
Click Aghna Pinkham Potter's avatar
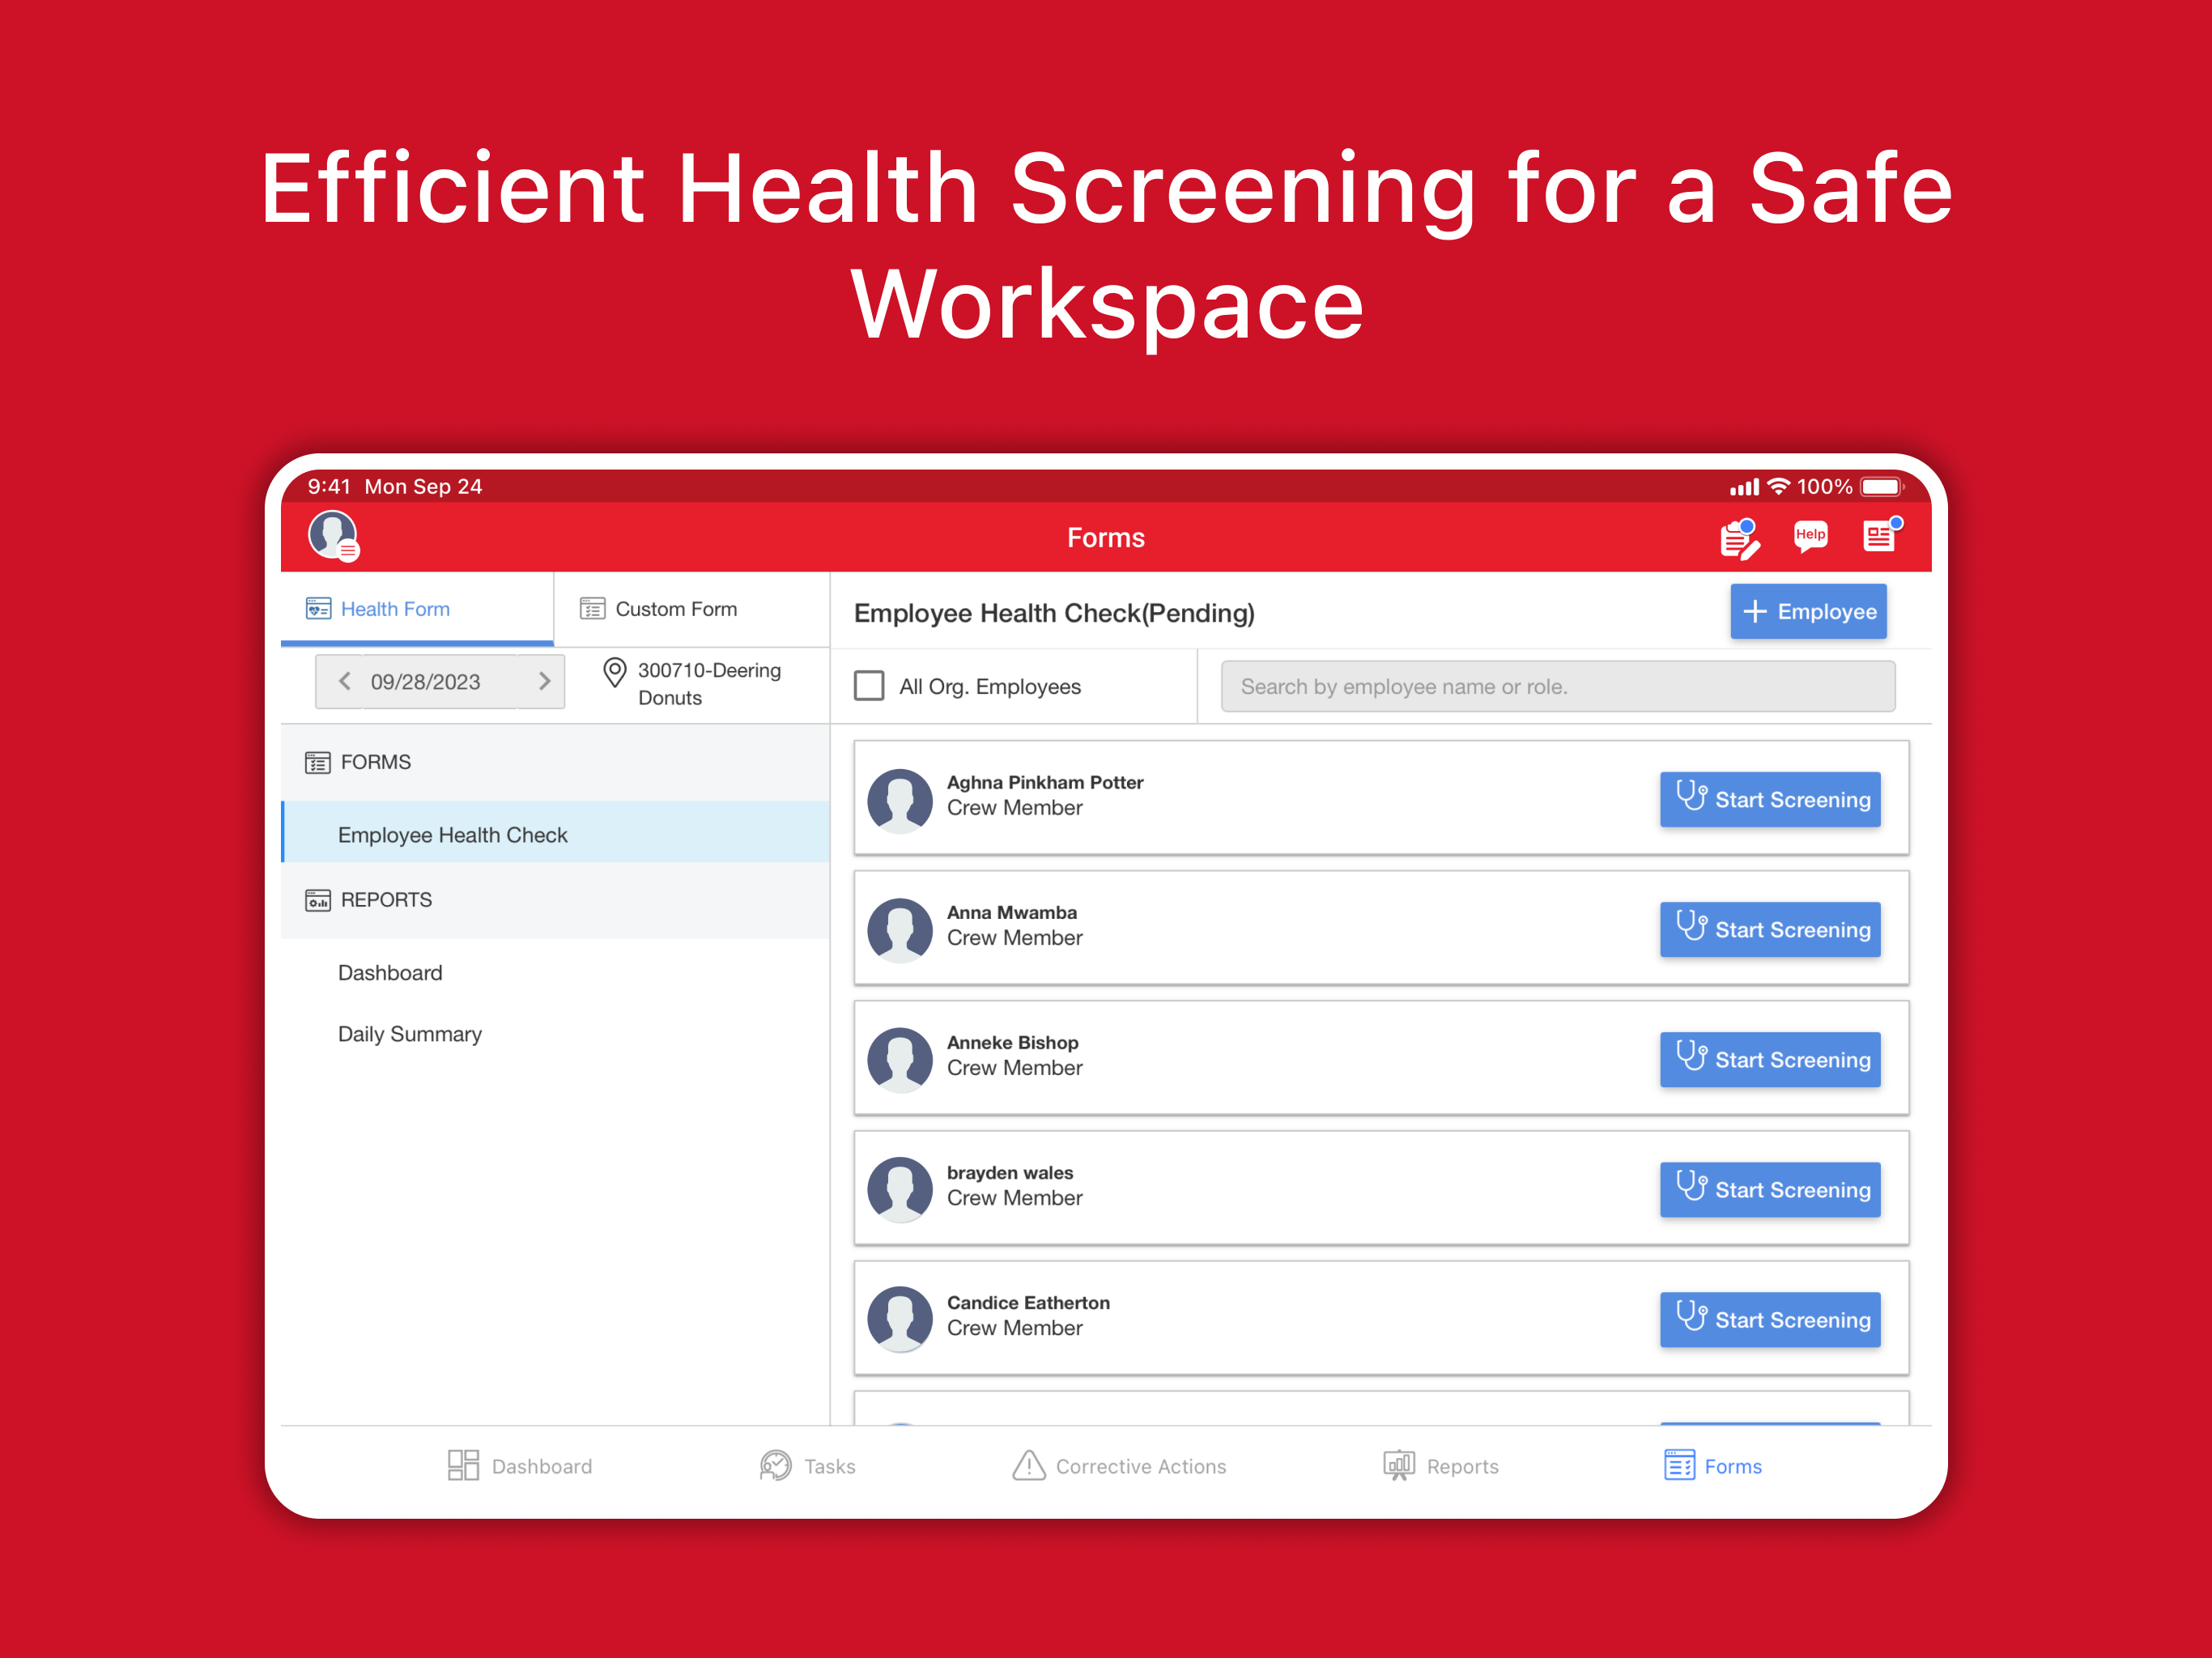[x=900, y=800]
